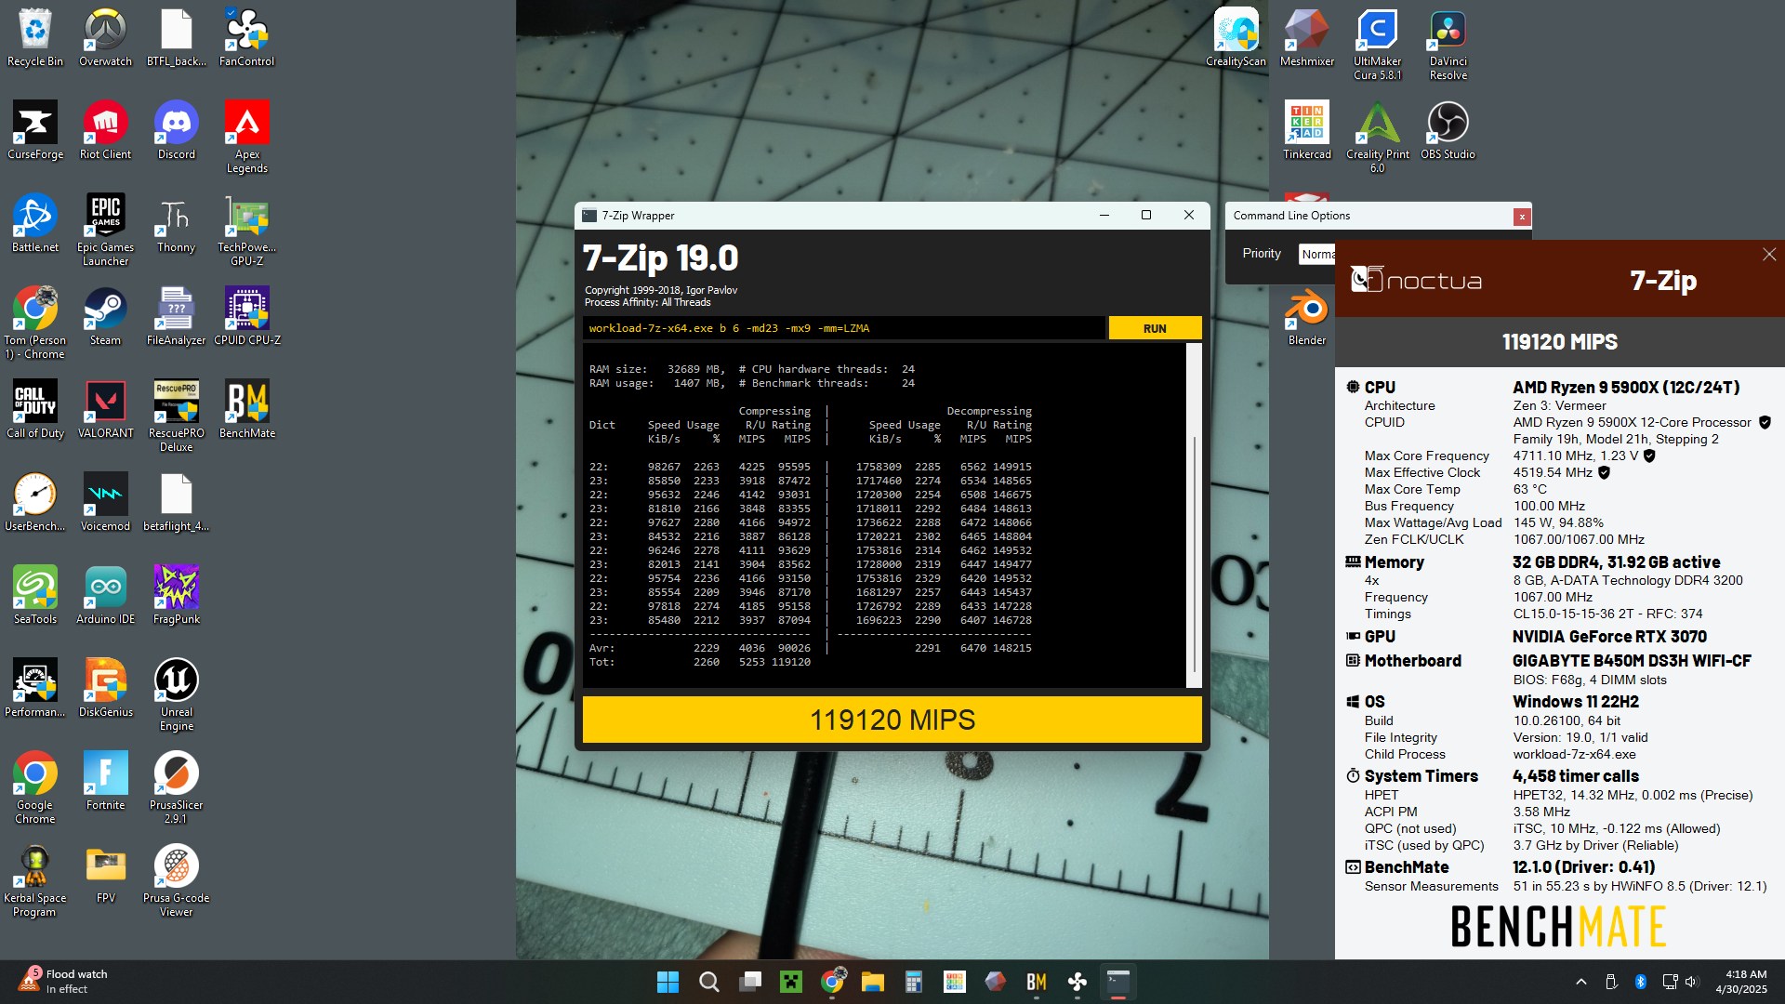
Task: Open the Priority dropdown in Command Line Options
Action: tap(1316, 254)
